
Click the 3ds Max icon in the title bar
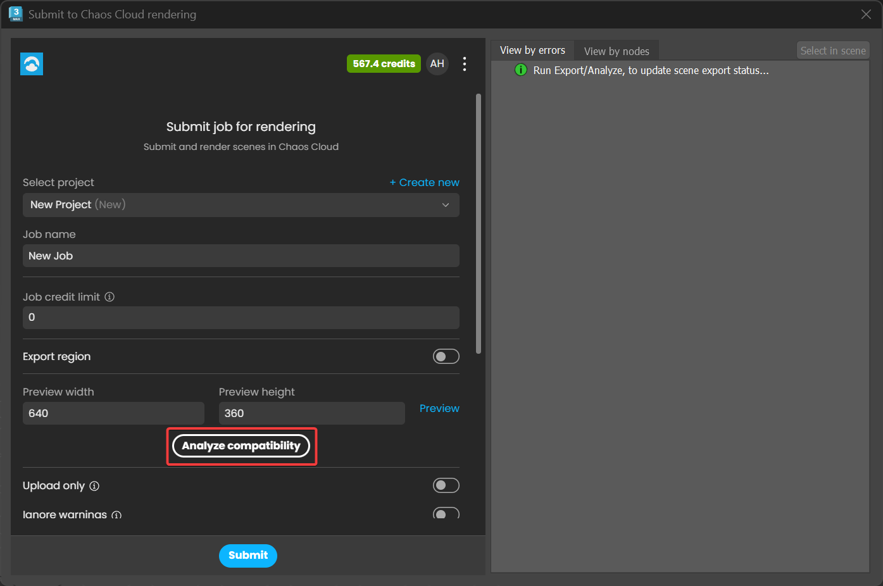click(x=15, y=13)
